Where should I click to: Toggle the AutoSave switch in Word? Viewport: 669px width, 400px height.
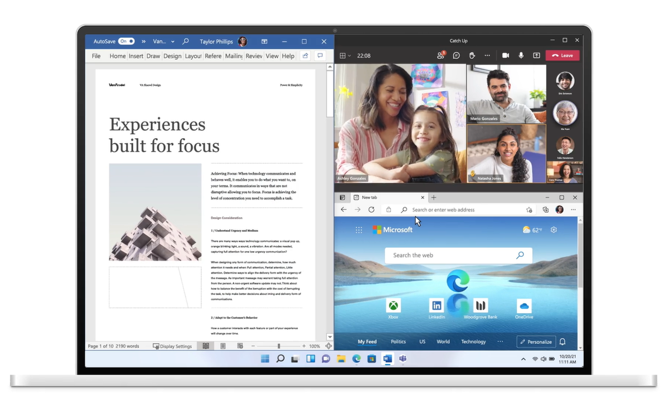pyautogui.click(x=127, y=41)
